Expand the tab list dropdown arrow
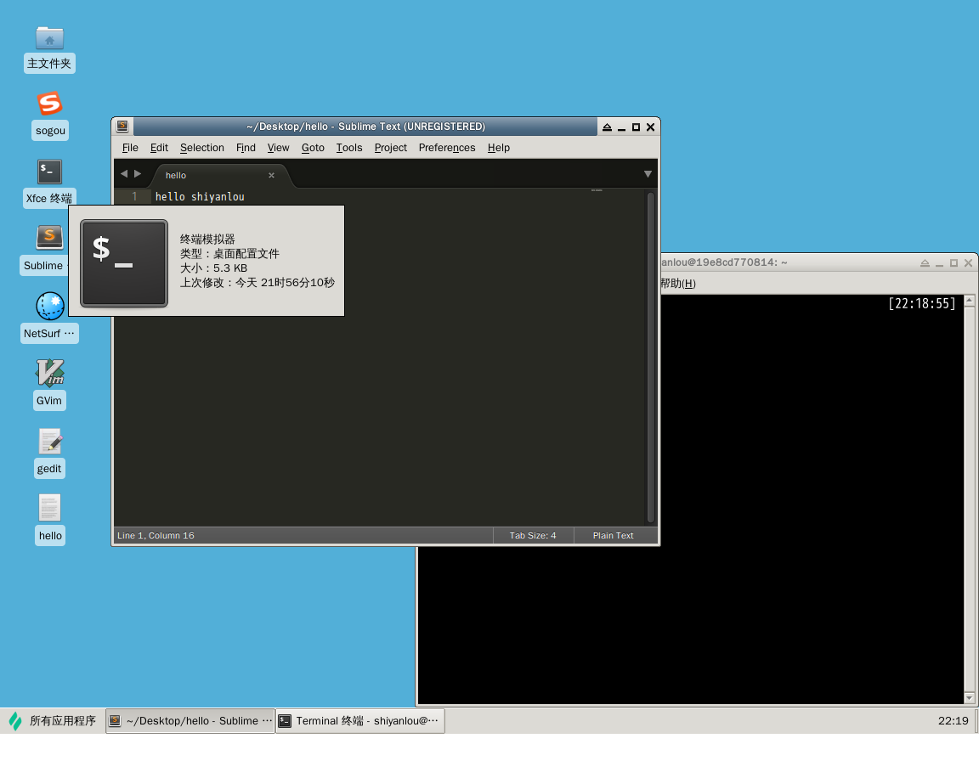Screen dimensions: 979x761 tap(648, 174)
